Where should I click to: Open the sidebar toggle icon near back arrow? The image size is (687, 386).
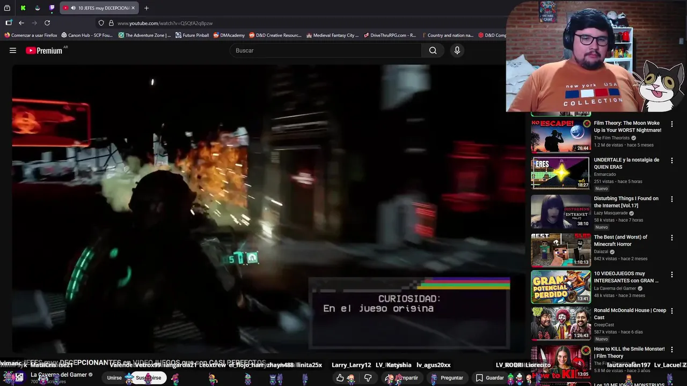9,23
